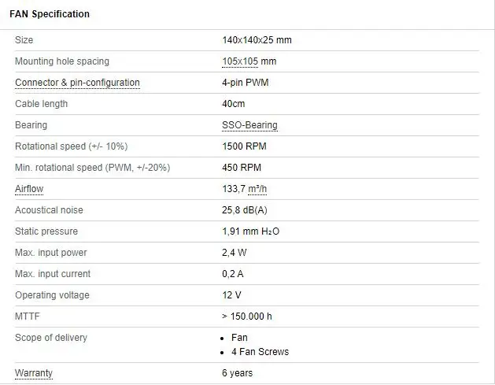
Task: Click the FAN Specification heading
Action: (x=50, y=14)
